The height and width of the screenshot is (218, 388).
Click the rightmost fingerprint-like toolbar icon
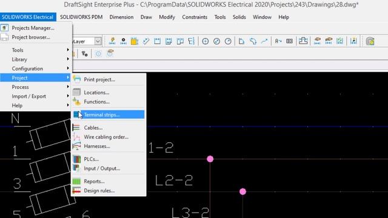click(370, 41)
